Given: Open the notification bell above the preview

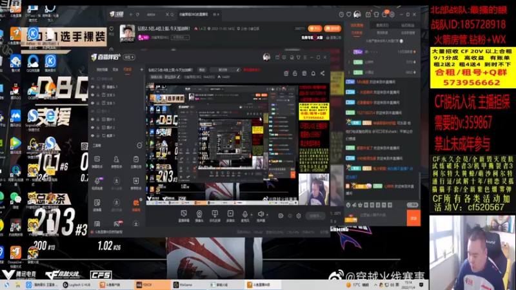Looking at the screenshot, I should point(313,73).
